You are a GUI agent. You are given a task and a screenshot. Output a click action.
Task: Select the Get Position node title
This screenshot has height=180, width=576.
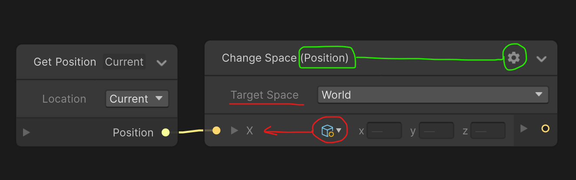click(65, 62)
